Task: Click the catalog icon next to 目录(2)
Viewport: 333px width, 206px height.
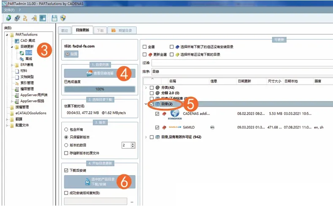Action: [157, 104]
